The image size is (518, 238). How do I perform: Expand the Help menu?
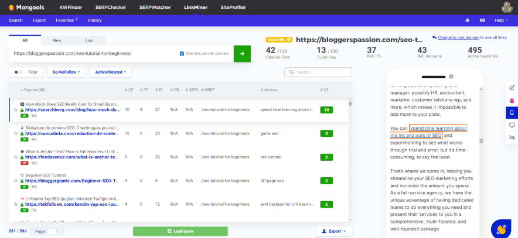[x=501, y=20]
